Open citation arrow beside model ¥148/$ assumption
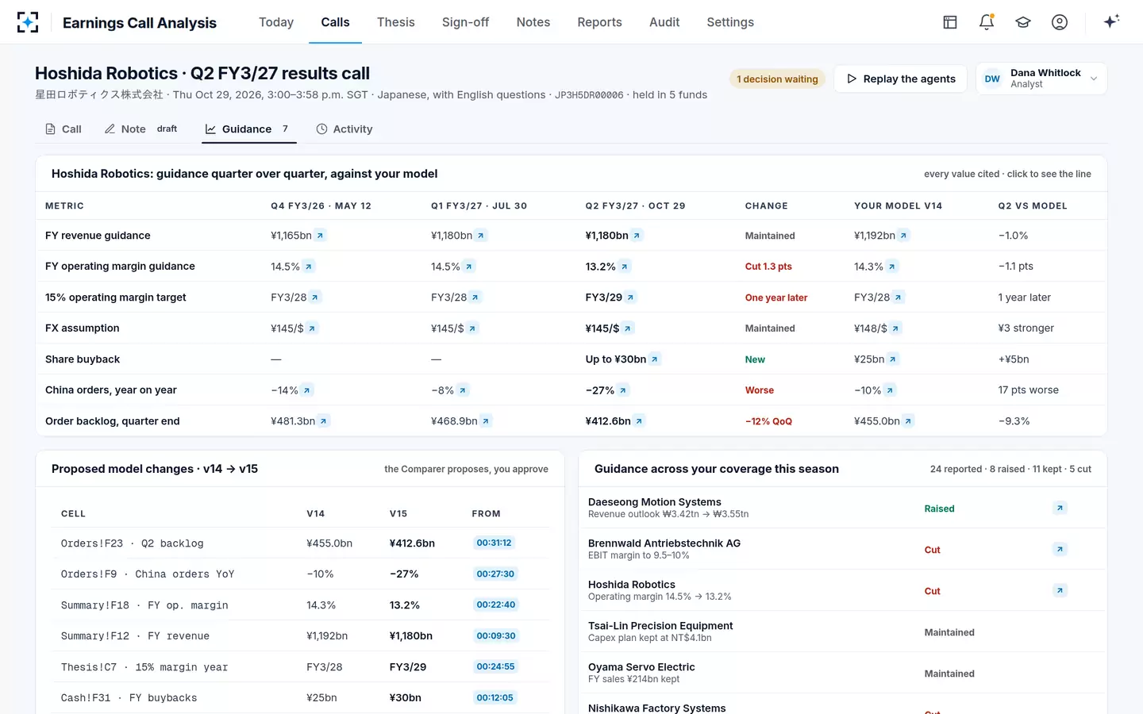This screenshot has height=714, width=1143. [x=895, y=328]
